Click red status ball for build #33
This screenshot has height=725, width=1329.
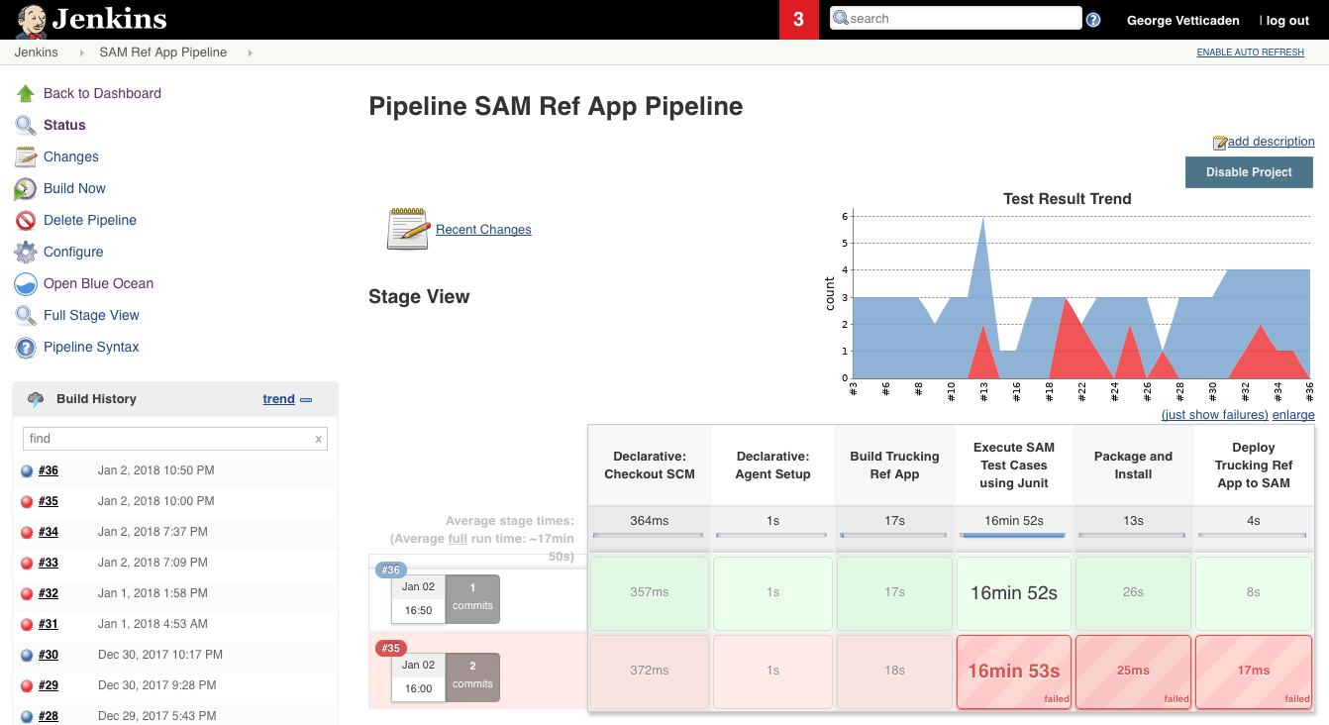tap(27, 564)
